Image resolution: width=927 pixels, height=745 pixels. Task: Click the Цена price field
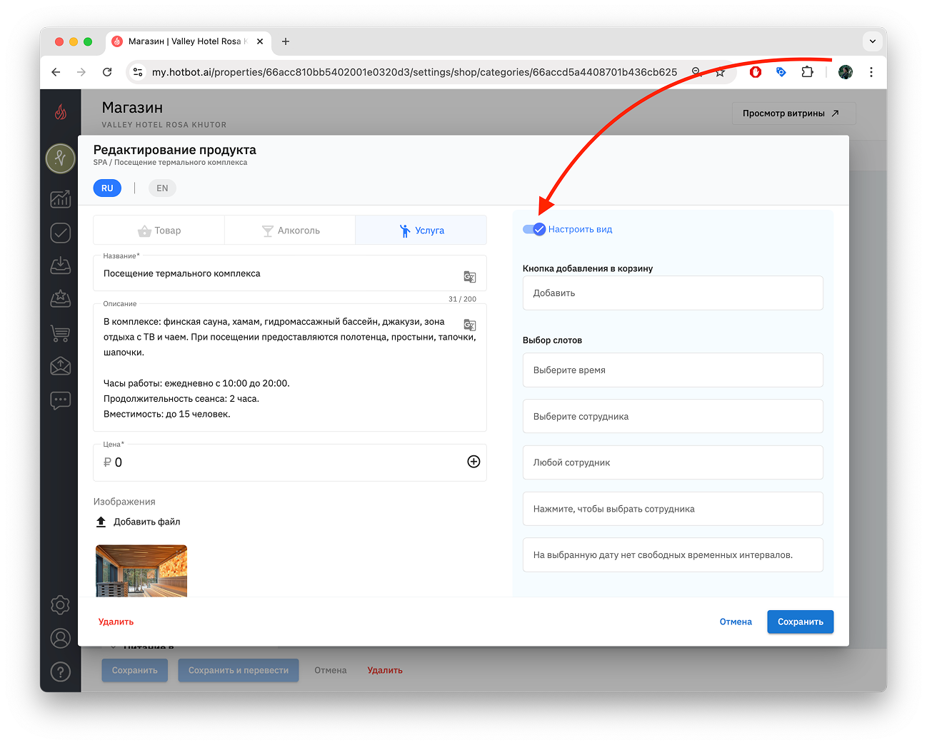tap(290, 462)
